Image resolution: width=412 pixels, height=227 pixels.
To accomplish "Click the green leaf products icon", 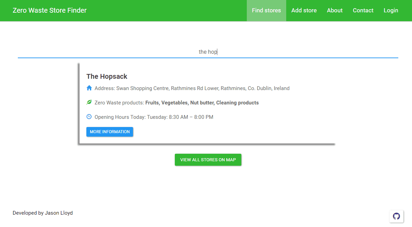I will [x=89, y=102].
